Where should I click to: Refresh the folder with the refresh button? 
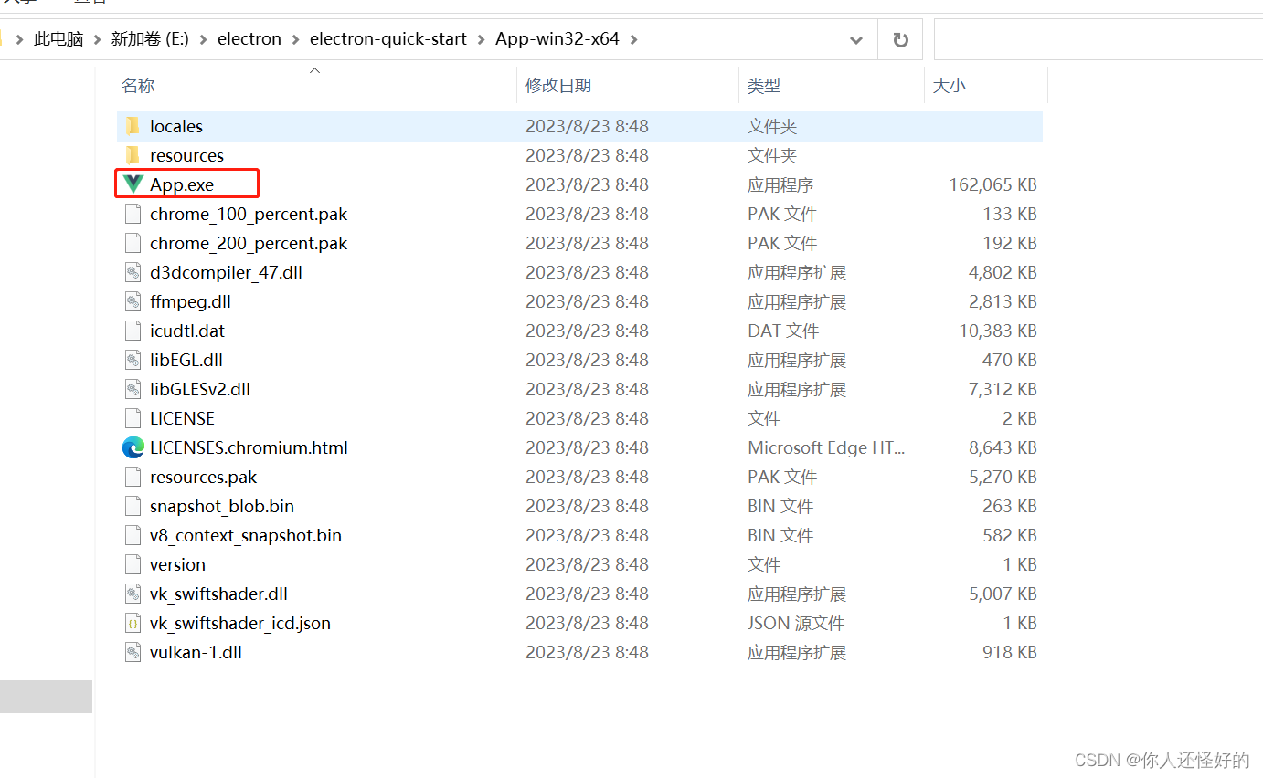900,39
